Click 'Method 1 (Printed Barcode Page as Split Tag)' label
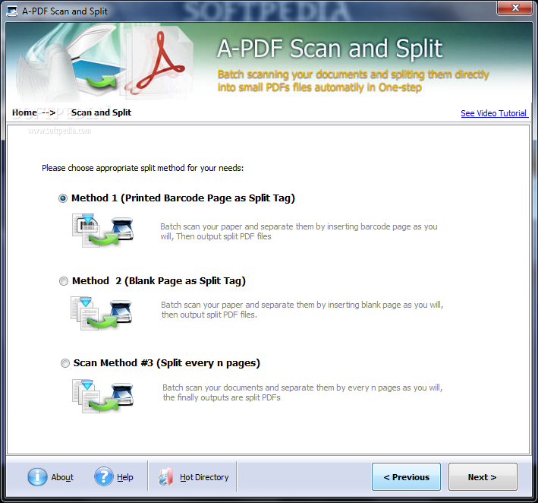Screen dimensions: 538x503 (x=183, y=198)
